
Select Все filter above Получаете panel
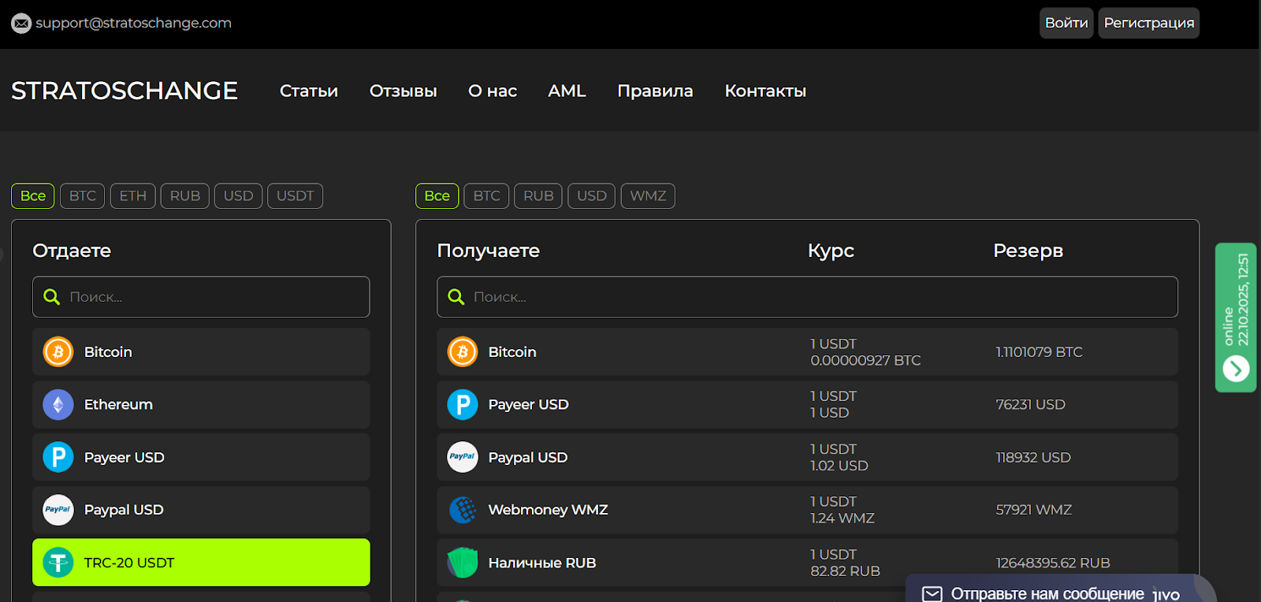437,196
